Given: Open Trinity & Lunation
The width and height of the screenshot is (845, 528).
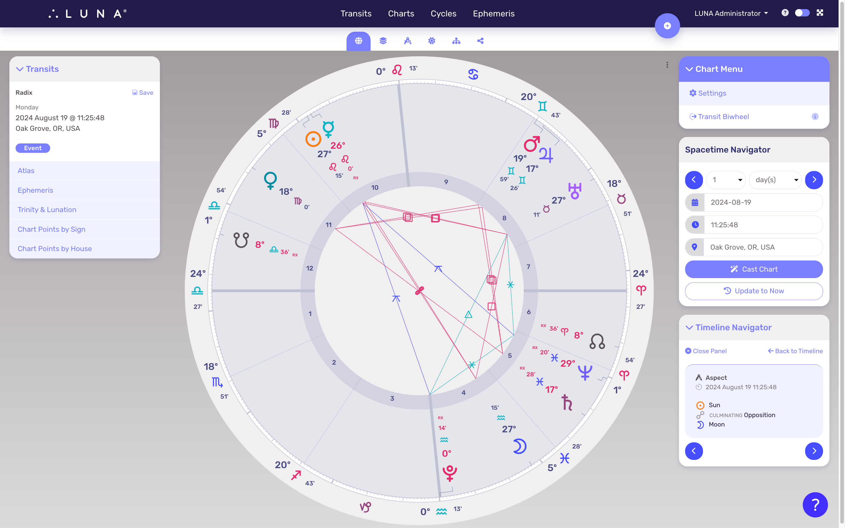Looking at the screenshot, I should tap(84, 209).
